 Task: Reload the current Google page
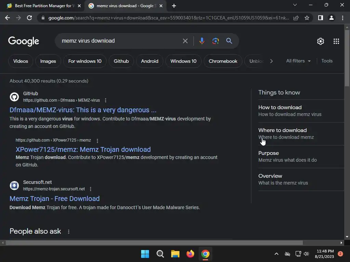29,18
